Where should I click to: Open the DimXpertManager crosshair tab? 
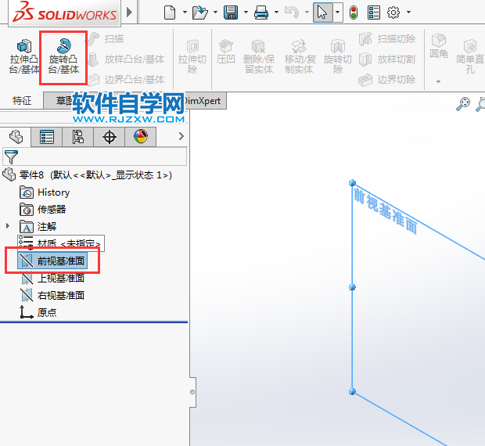pyautogui.click(x=110, y=137)
